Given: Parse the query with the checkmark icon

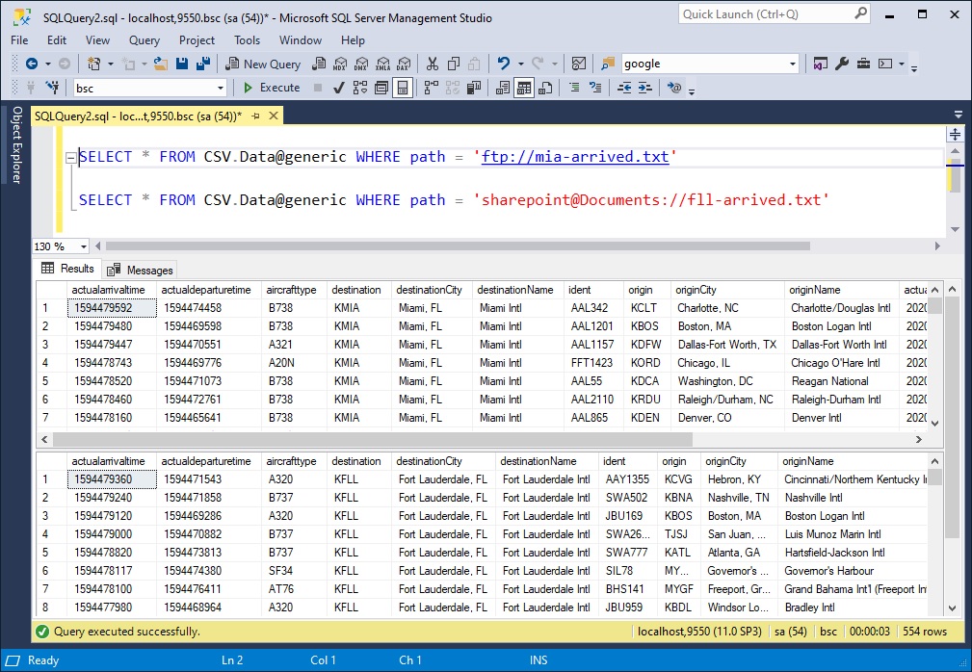Looking at the screenshot, I should (x=338, y=88).
